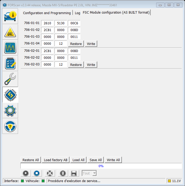Click the Save All button
Viewport: 185px width, 186px height.
coord(96,160)
